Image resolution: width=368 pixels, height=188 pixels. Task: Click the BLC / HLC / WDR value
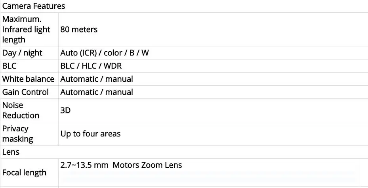pyautogui.click(x=91, y=66)
